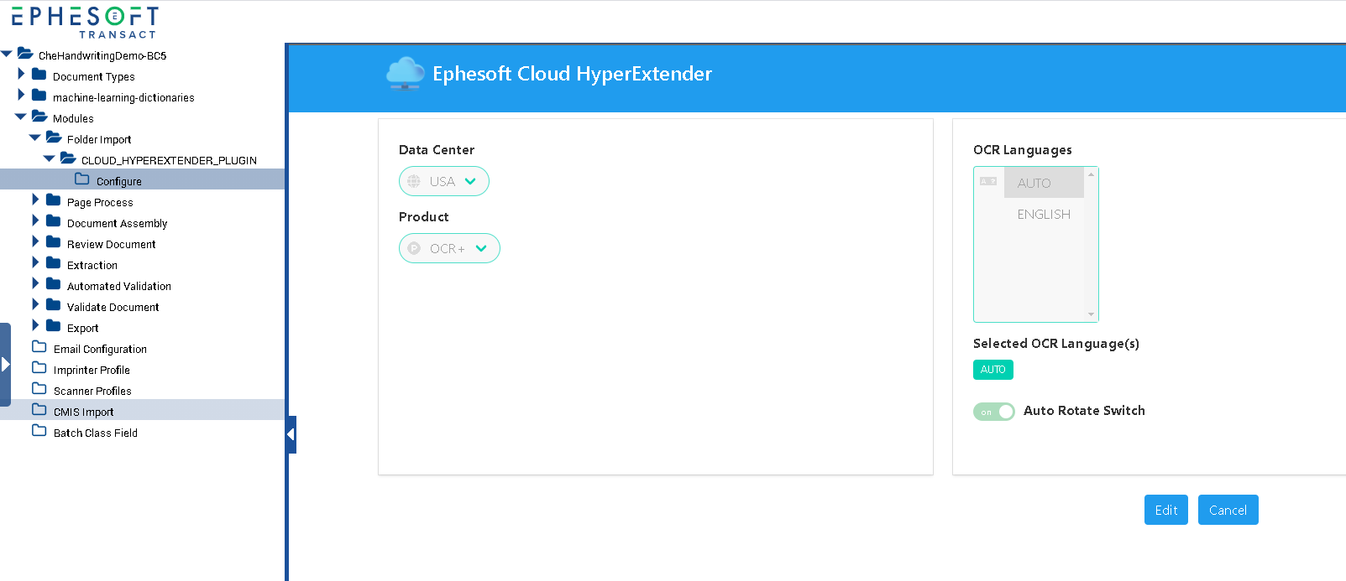Click the Ephesoft Transact logo

click(84, 22)
